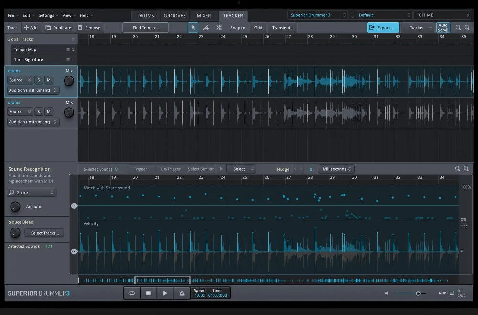Click the Remove track button
Screen dimensions: 478x315
click(x=89, y=27)
